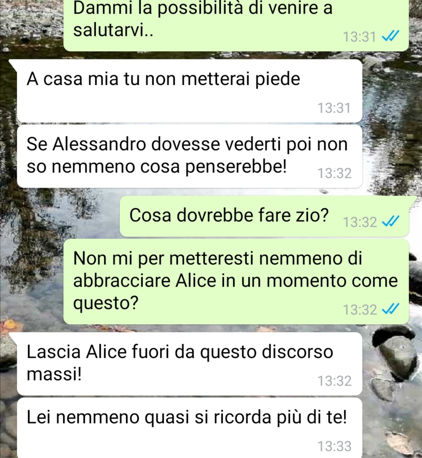Tap the word "questo?" in the green bubble
This screenshot has height=458, width=422.
pyautogui.click(x=105, y=304)
